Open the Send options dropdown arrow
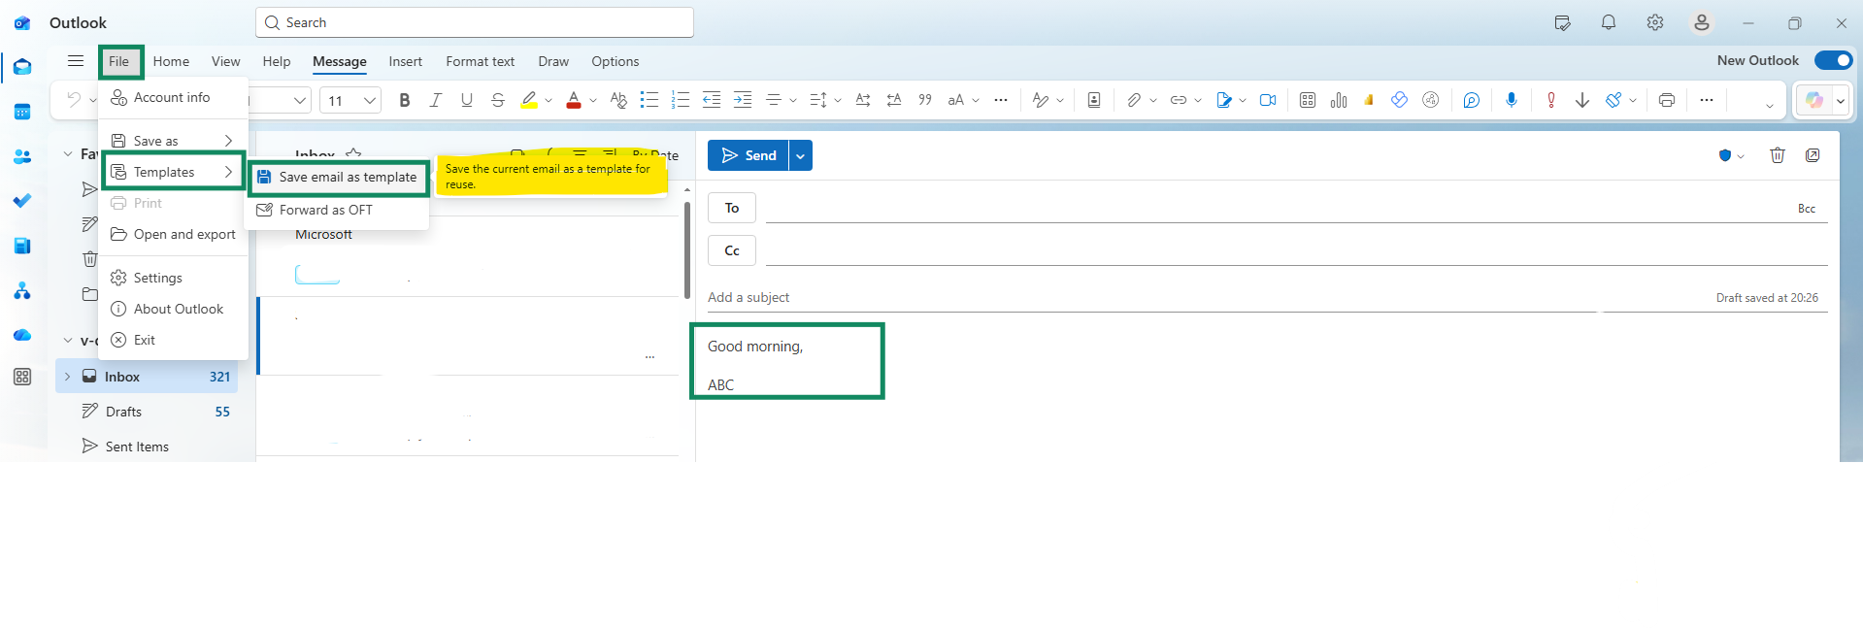 (x=801, y=155)
